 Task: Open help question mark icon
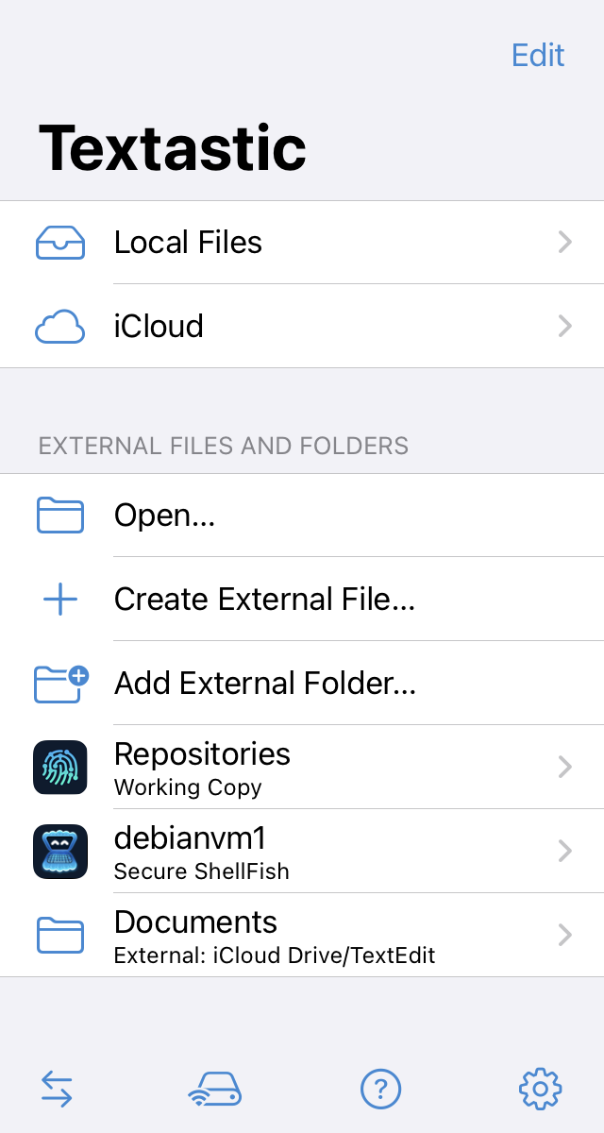(381, 1090)
